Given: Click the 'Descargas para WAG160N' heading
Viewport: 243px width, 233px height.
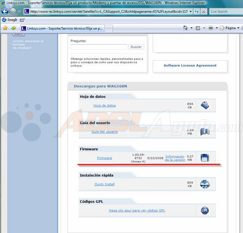Looking at the screenshot, I should pyautogui.click(x=100, y=86).
